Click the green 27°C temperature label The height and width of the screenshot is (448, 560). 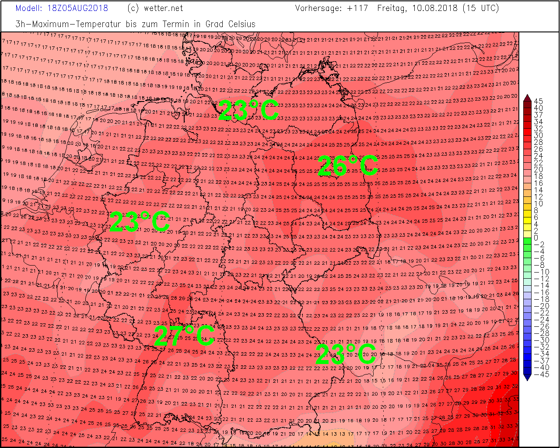tap(185, 336)
